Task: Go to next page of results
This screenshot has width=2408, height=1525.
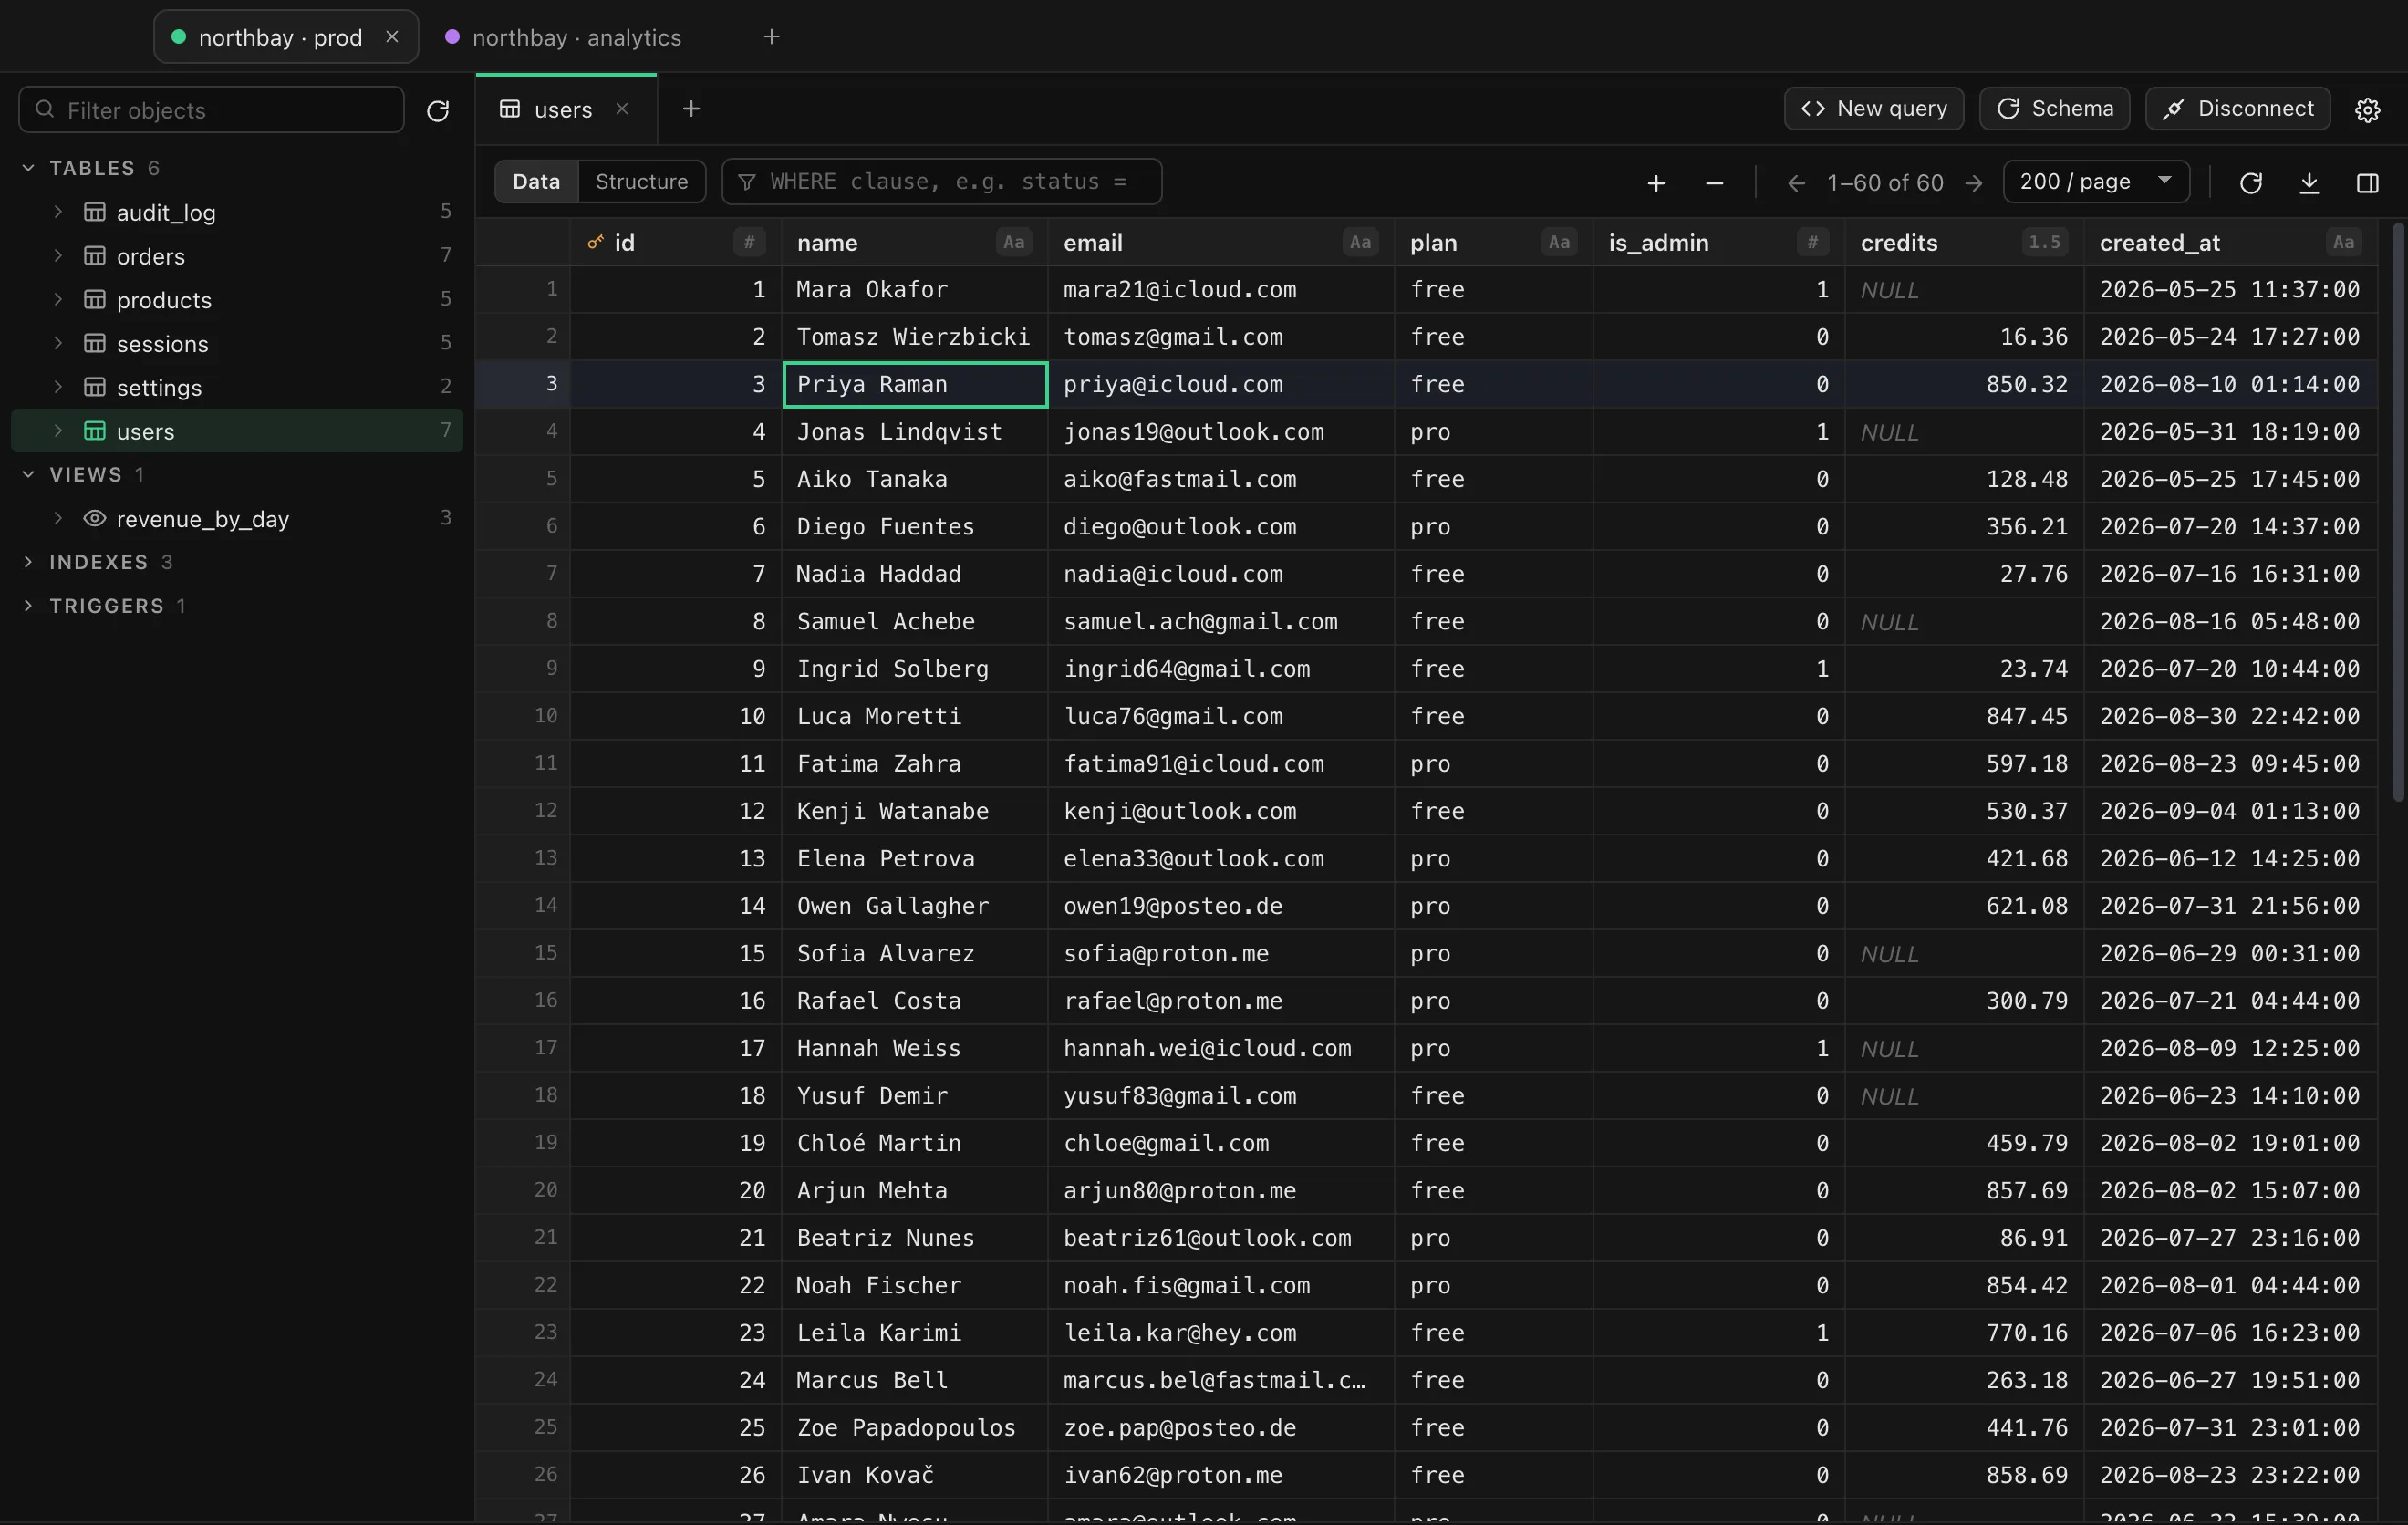Action: [1973, 183]
